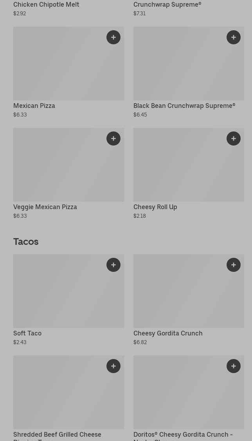Open the Chicken Chipotle Melt title

tap(46, 5)
